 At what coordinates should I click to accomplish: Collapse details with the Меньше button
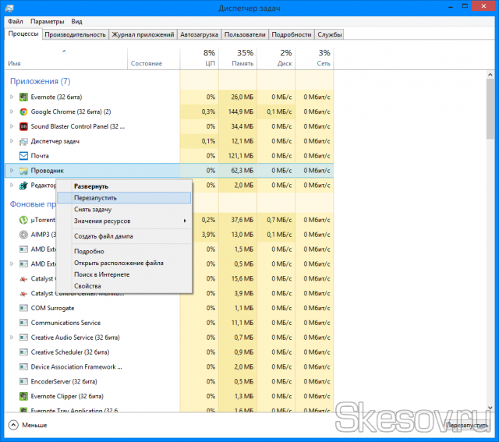[28, 426]
